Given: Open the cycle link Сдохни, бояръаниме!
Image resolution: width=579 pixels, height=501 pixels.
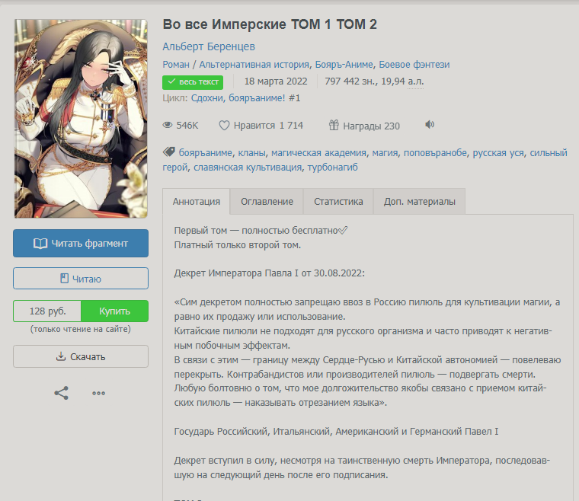Looking at the screenshot, I should pyautogui.click(x=238, y=98).
